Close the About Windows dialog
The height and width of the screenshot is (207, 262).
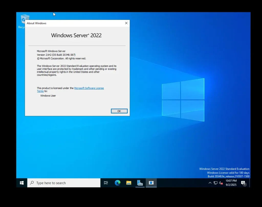pyautogui.click(x=126, y=23)
